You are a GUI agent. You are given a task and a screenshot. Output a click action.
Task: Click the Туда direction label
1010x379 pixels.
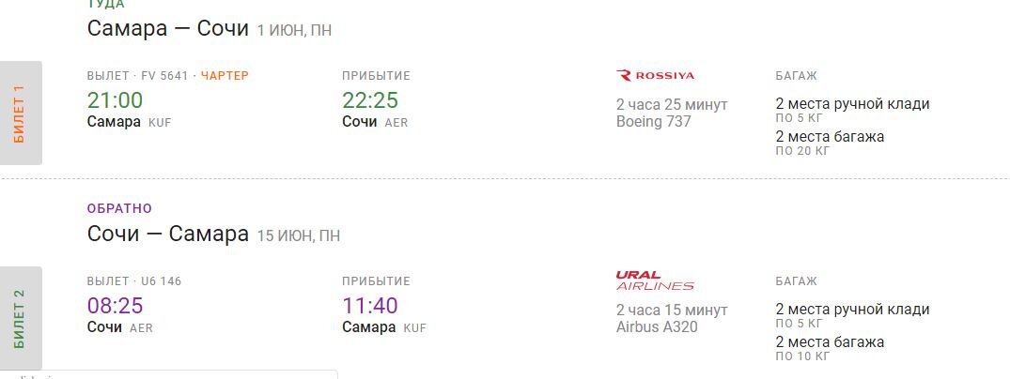[106, 4]
